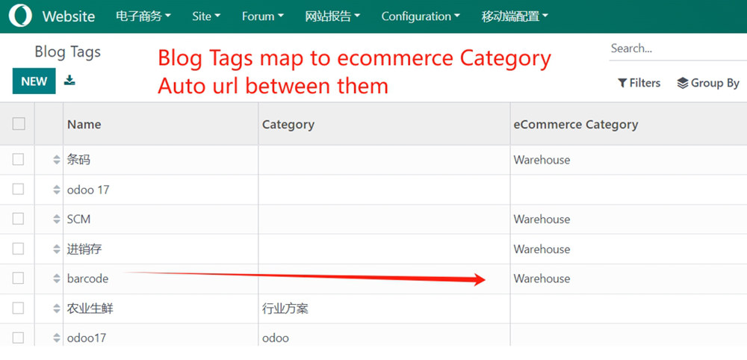
Task: Click the Odoo logo icon
Action: pyautogui.click(x=20, y=16)
